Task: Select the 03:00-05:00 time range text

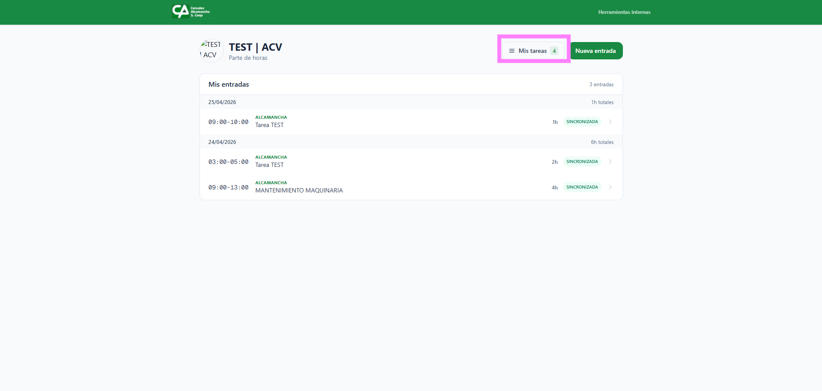Action: pyautogui.click(x=228, y=162)
